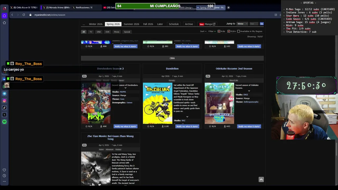Click the Dorohedoro Season 2 score star
338x190 pixels.
(x=86, y=126)
